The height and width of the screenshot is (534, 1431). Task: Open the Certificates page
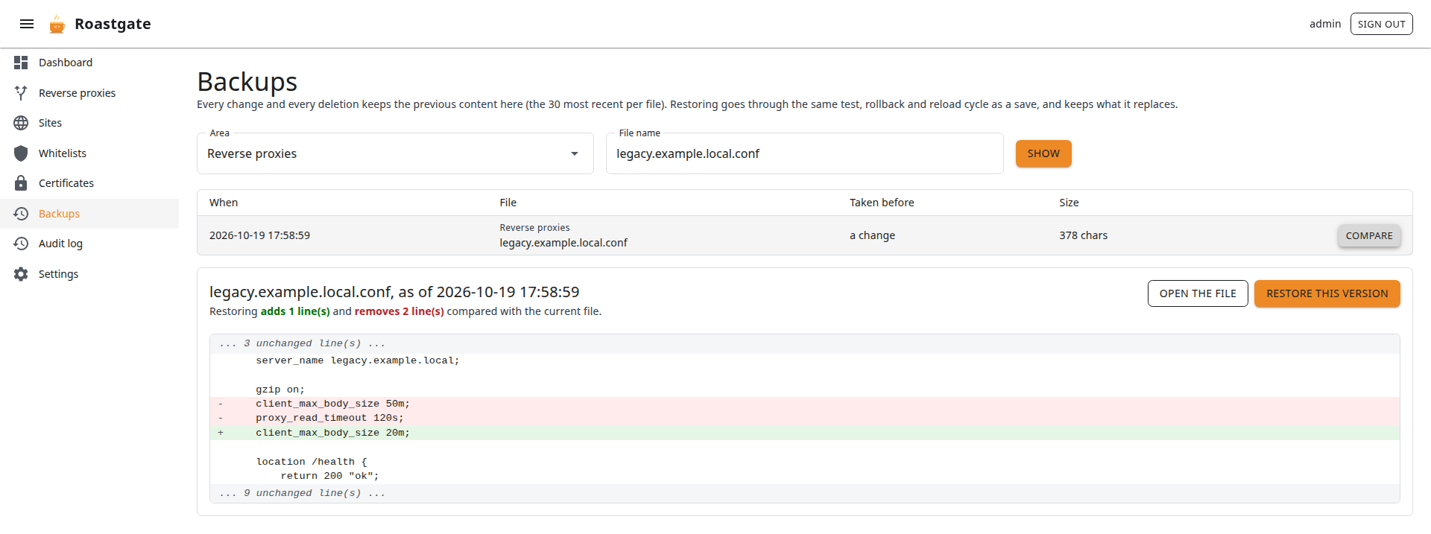(89, 183)
